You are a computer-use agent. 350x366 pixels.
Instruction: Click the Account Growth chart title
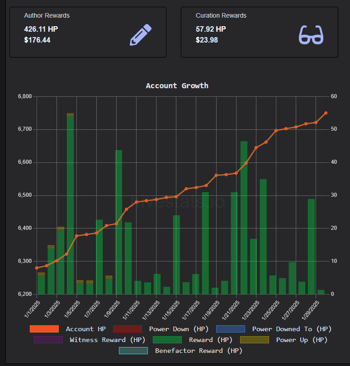[177, 86]
